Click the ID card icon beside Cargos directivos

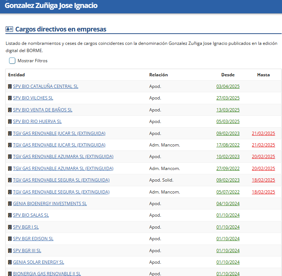9,29
